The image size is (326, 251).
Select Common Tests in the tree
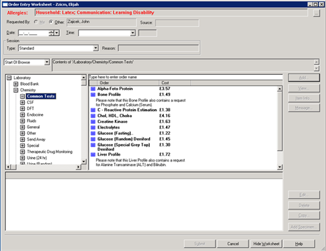[x=41, y=96]
